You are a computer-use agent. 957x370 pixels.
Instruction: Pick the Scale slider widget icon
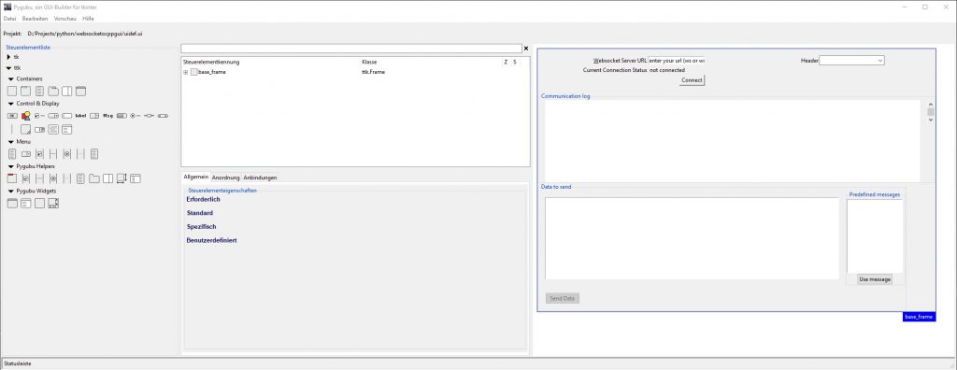coord(149,116)
